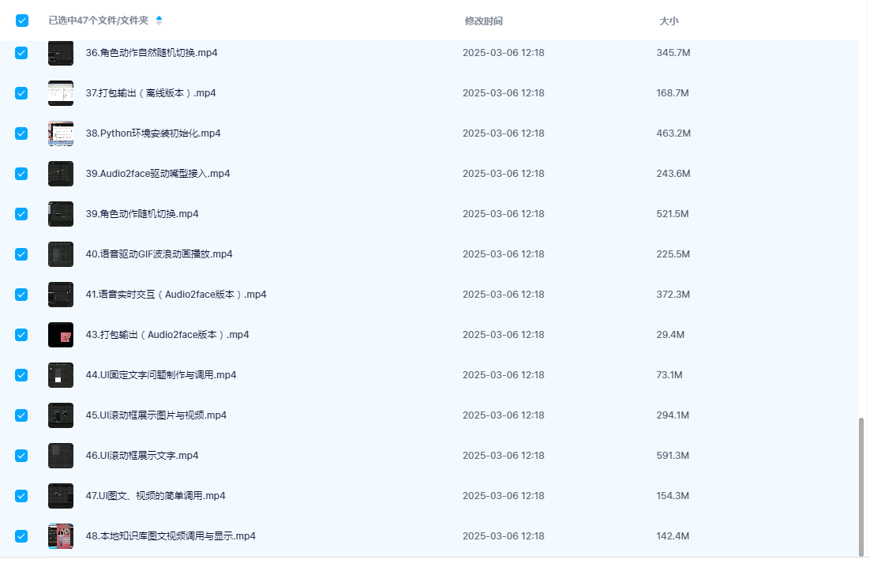Click thumbnail of 40.语音驱动GIF波浪动画播放.mp4
The width and height of the screenshot is (870, 571).
coord(61,254)
